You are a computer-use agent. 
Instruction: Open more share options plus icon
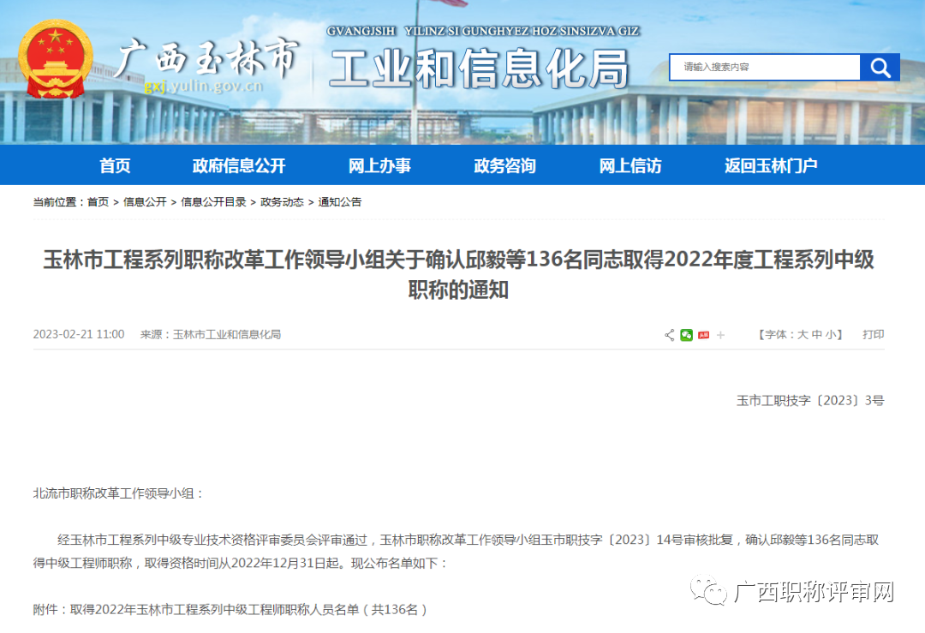tap(720, 335)
